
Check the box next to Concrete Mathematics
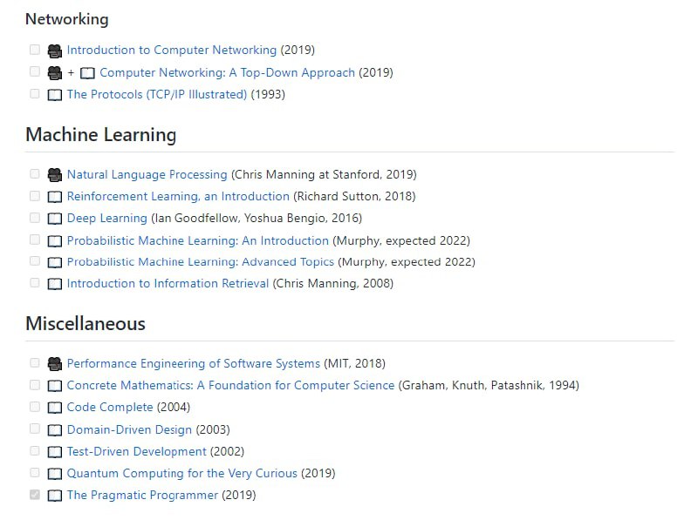pyautogui.click(x=34, y=384)
